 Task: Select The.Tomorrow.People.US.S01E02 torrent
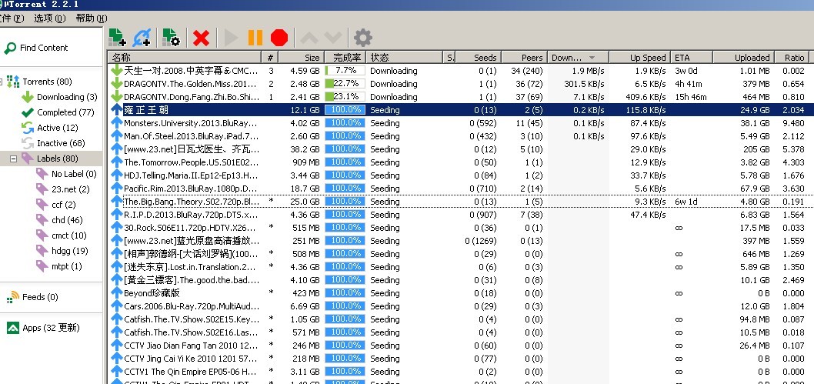461,162
